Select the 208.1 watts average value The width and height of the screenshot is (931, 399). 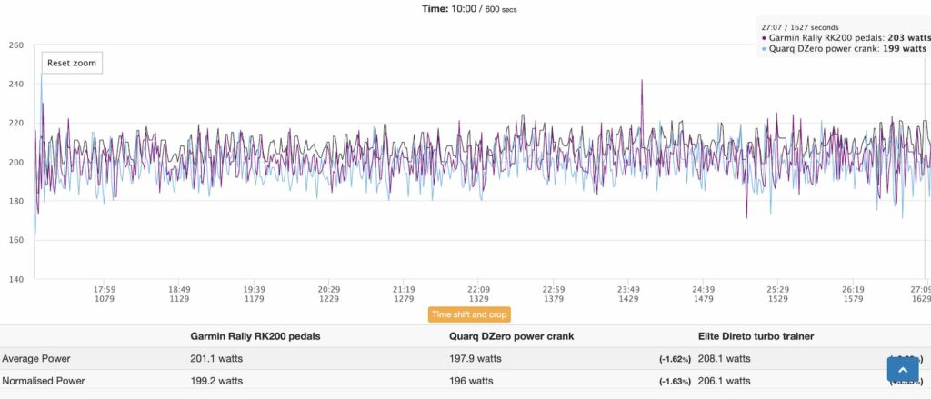point(725,359)
